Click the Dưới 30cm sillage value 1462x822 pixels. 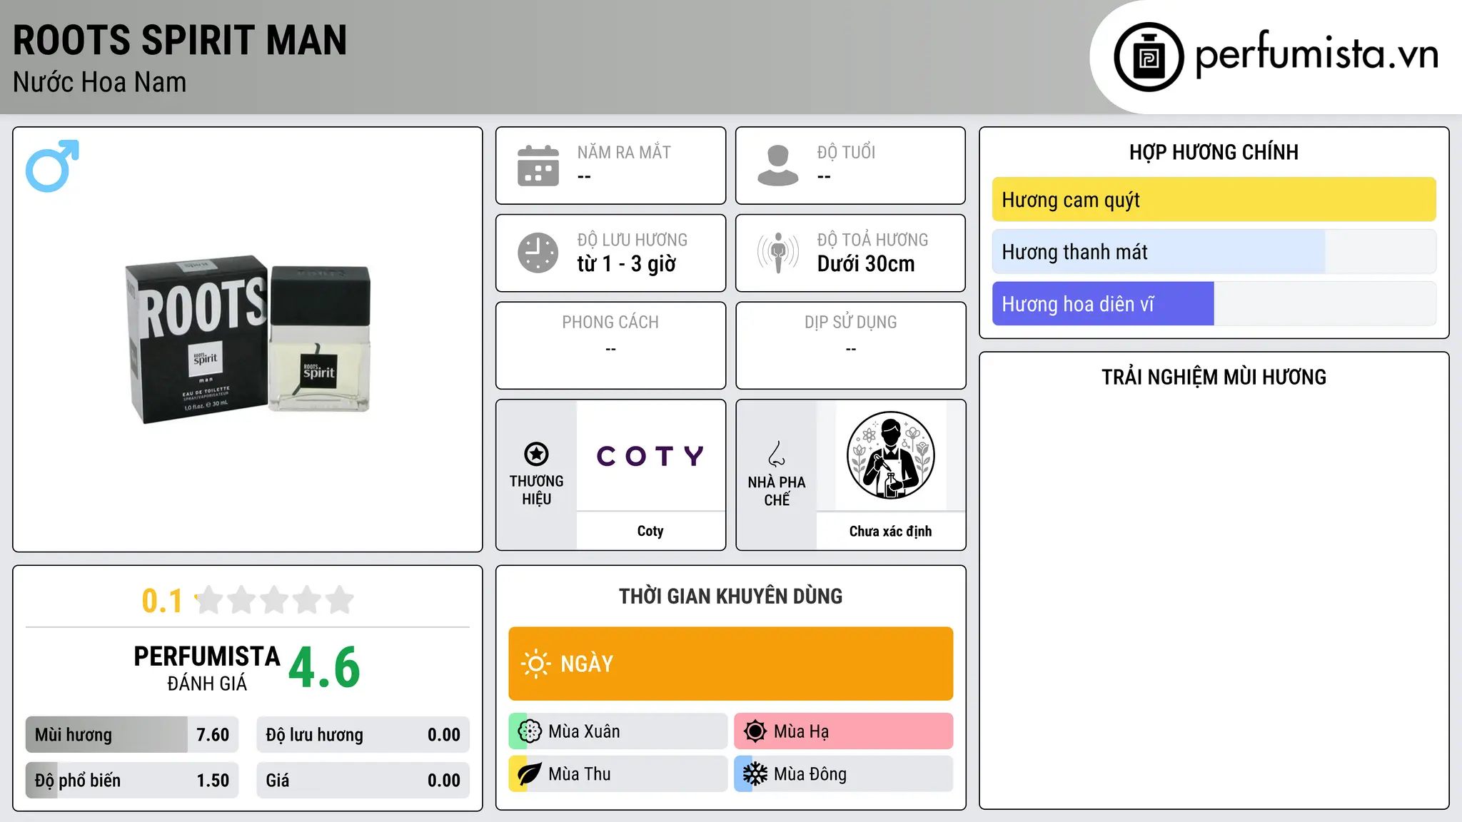[x=866, y=264]
